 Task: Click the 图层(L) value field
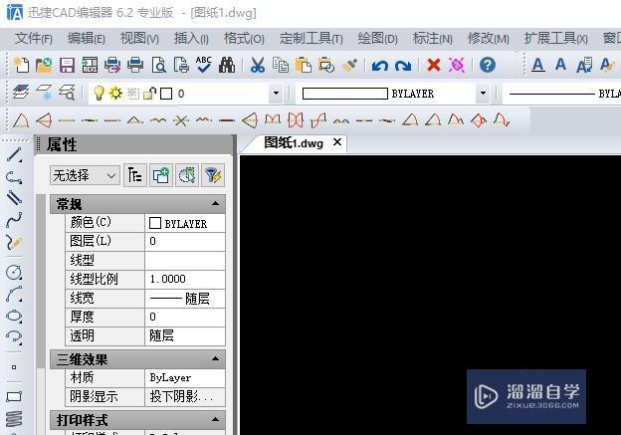(185, 241)
